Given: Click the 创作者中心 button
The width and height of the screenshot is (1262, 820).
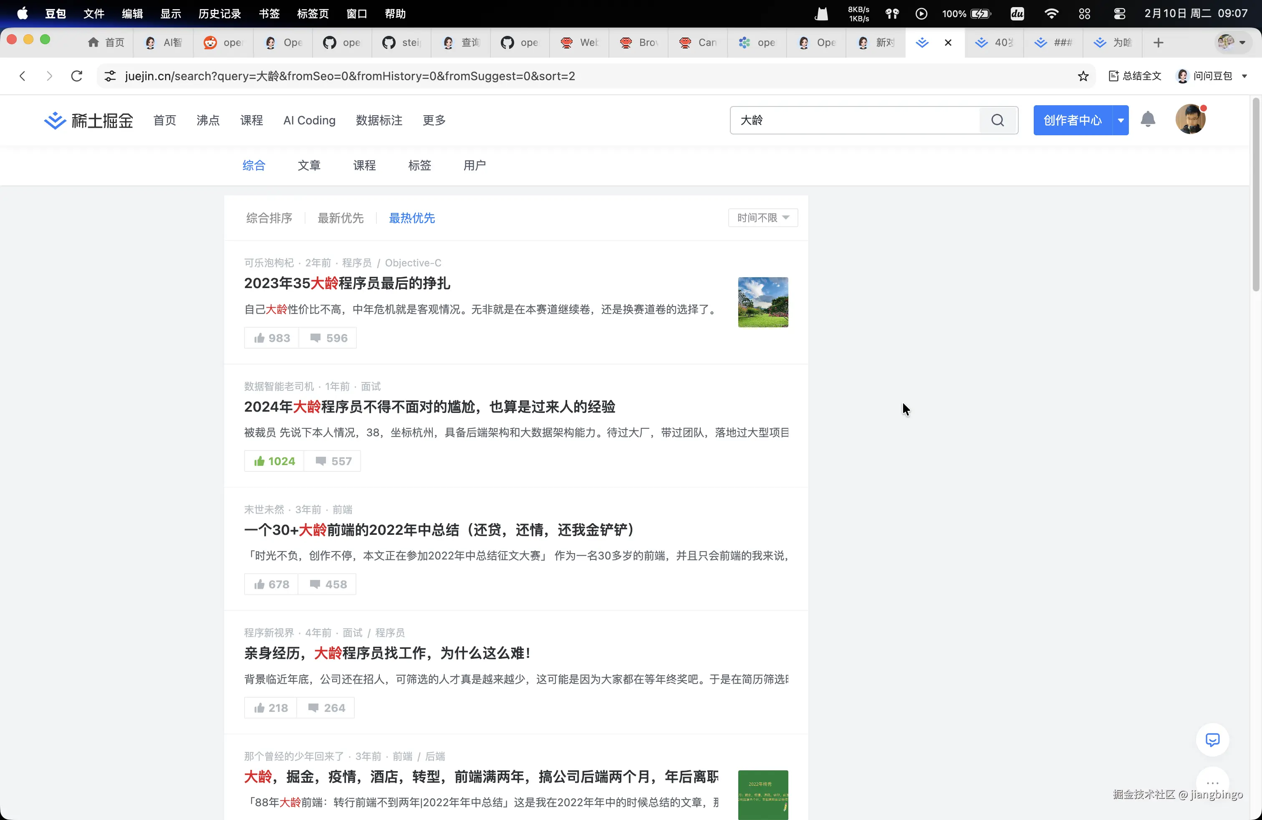Looking at the screenshot, I should (1072, 120).
